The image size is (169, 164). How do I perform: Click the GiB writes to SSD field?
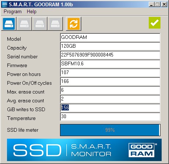(110, 108)
